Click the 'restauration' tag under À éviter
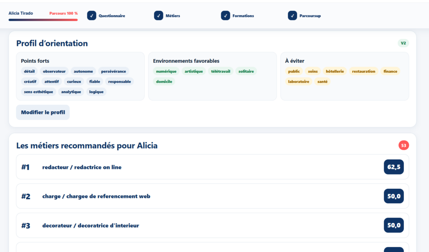This screenshot has width=429, height=252. point(364,71)
